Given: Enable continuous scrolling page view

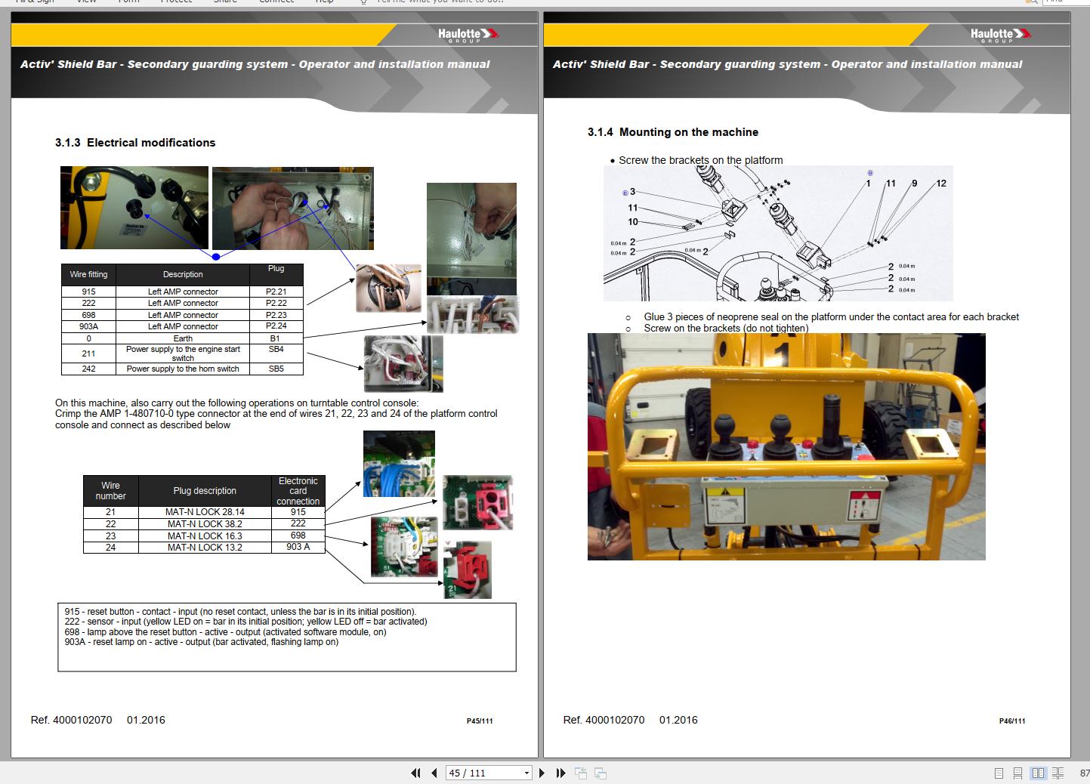Looking at the screenshot, I should pyautogui.click(x=1017, y=773).
